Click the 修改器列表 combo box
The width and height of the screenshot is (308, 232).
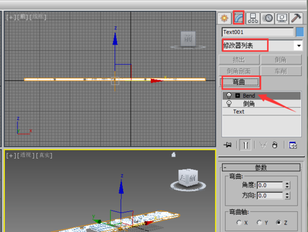point(262,45)
